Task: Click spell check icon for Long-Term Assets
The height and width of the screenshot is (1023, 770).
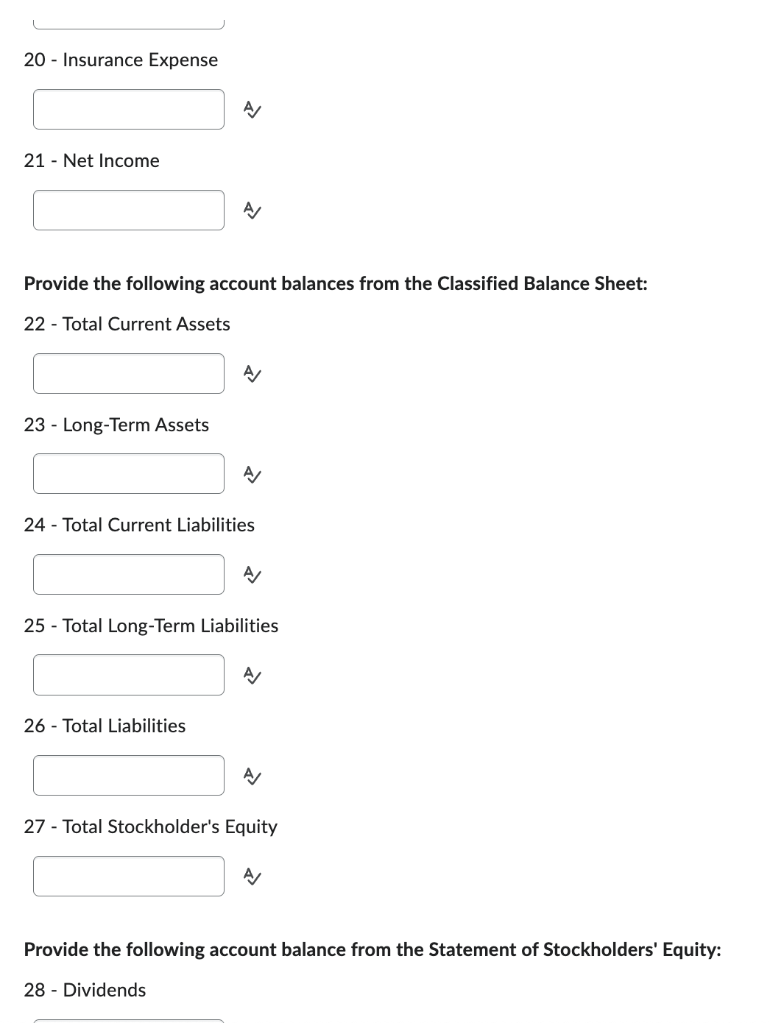Action: pos(251,474)
